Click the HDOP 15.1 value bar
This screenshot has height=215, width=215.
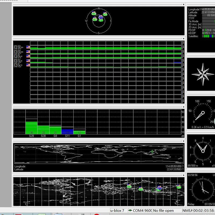tap(209, 33)
